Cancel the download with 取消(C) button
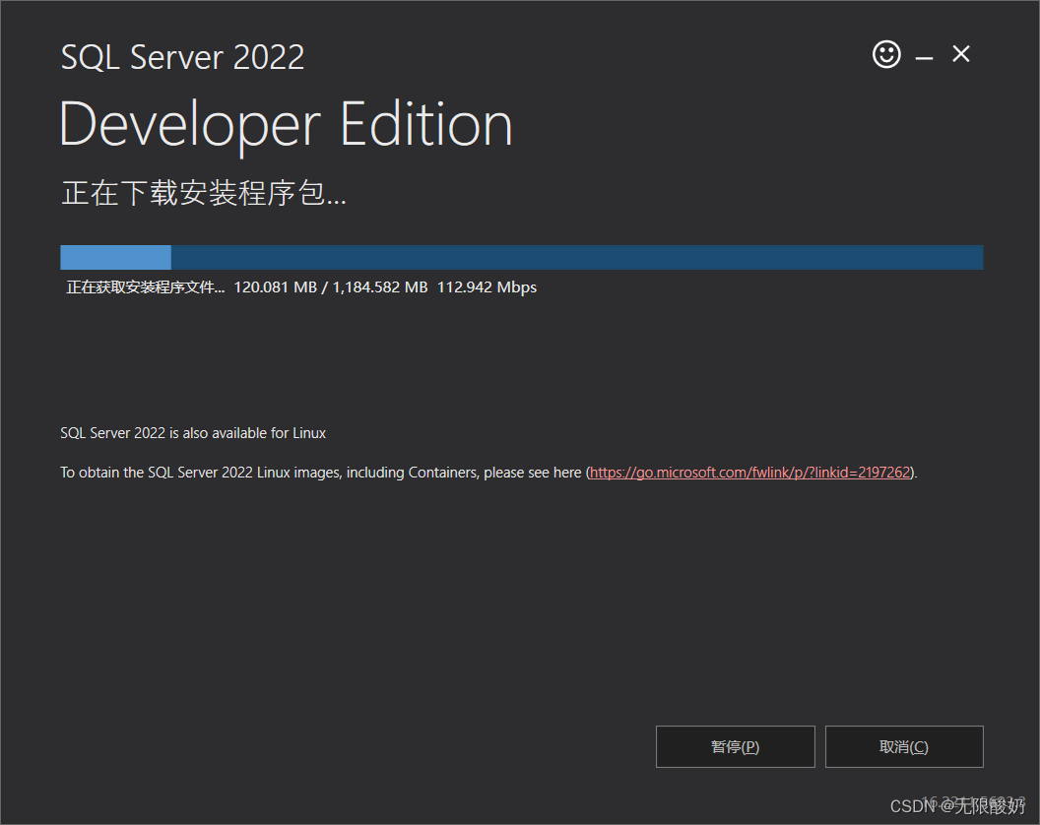 904,746
